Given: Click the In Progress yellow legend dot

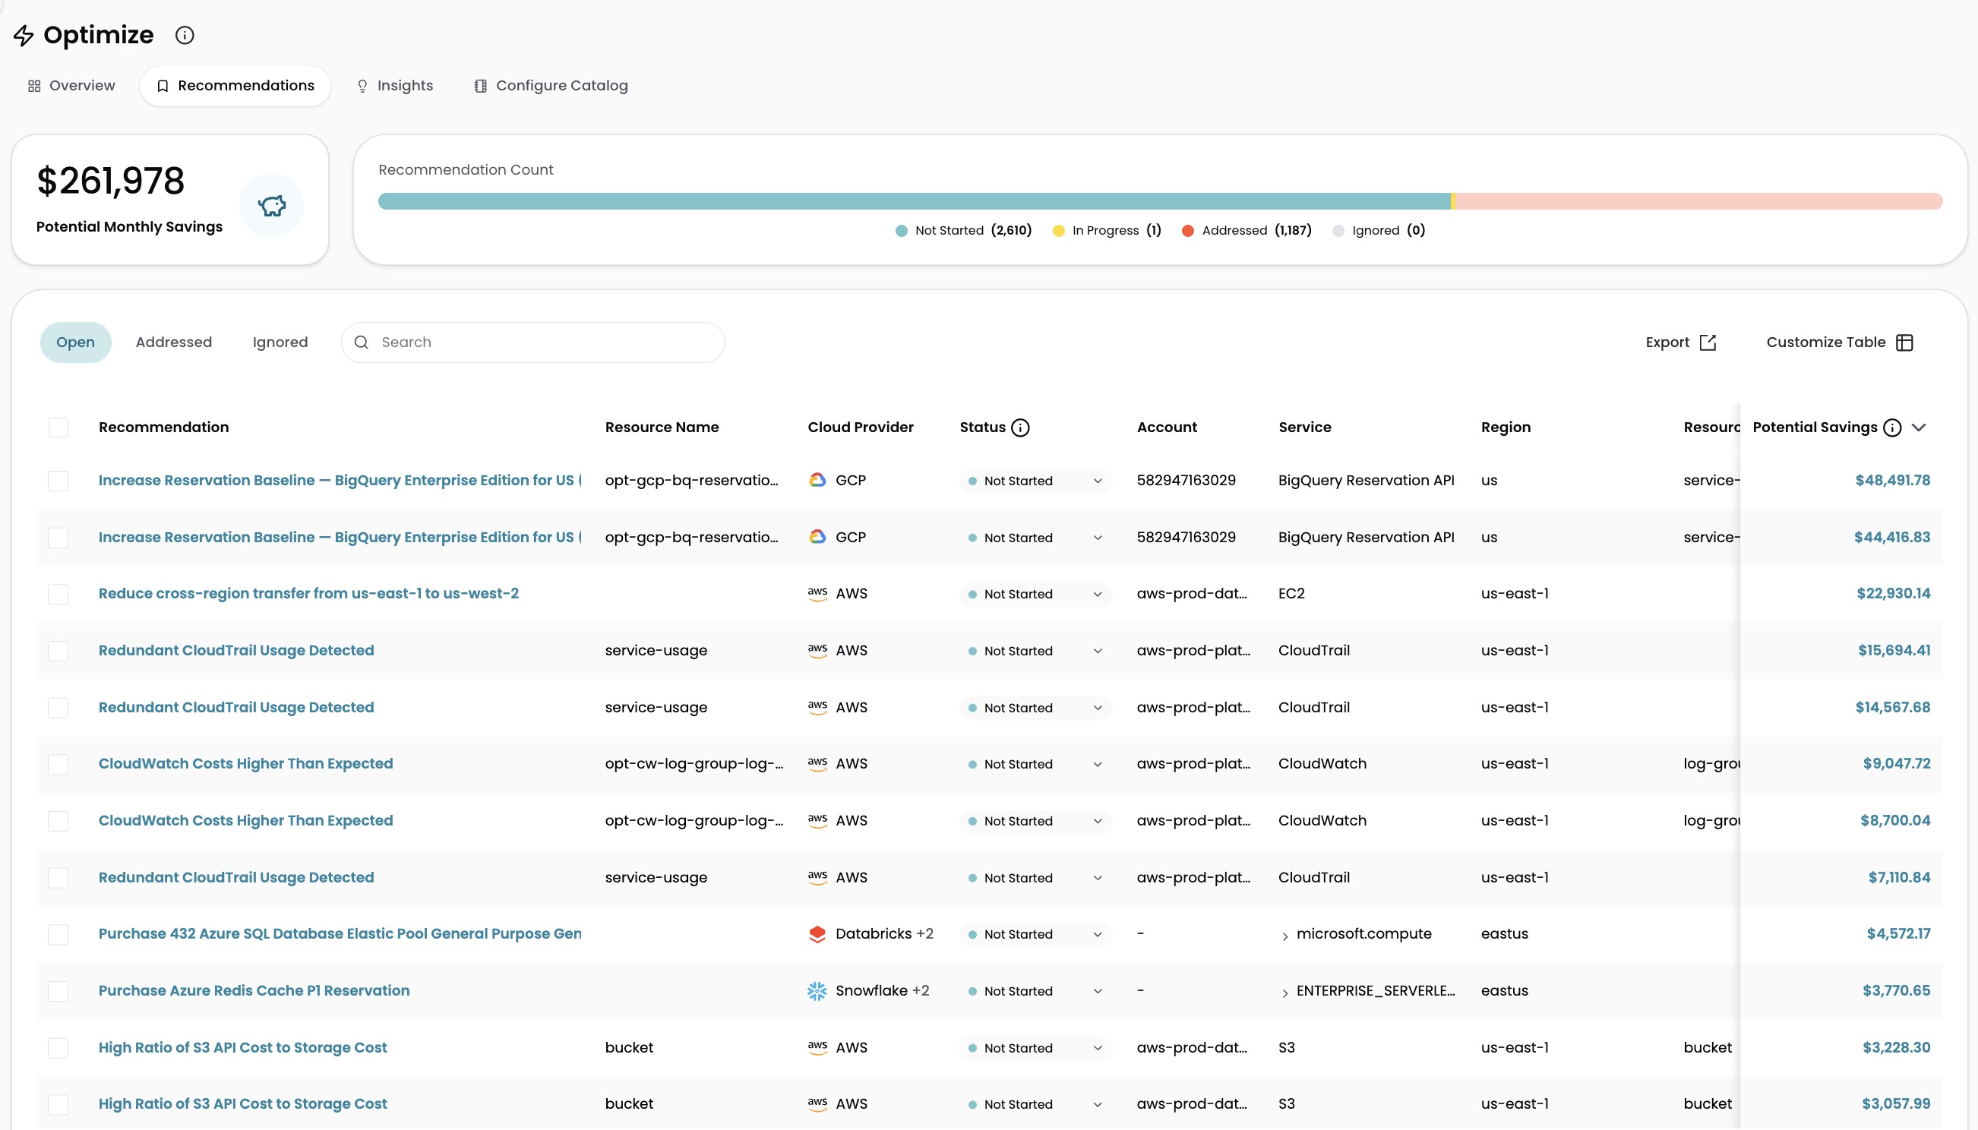Looking at the screenshot, I should click(x=1058, y=231).
